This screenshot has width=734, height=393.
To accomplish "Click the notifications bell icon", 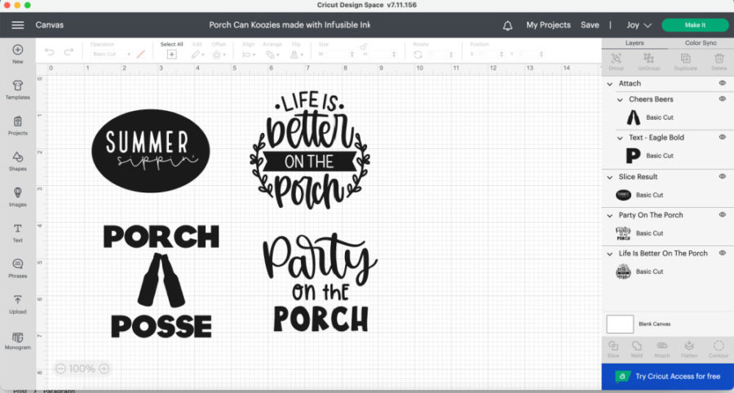I will (x=508, y=25).
